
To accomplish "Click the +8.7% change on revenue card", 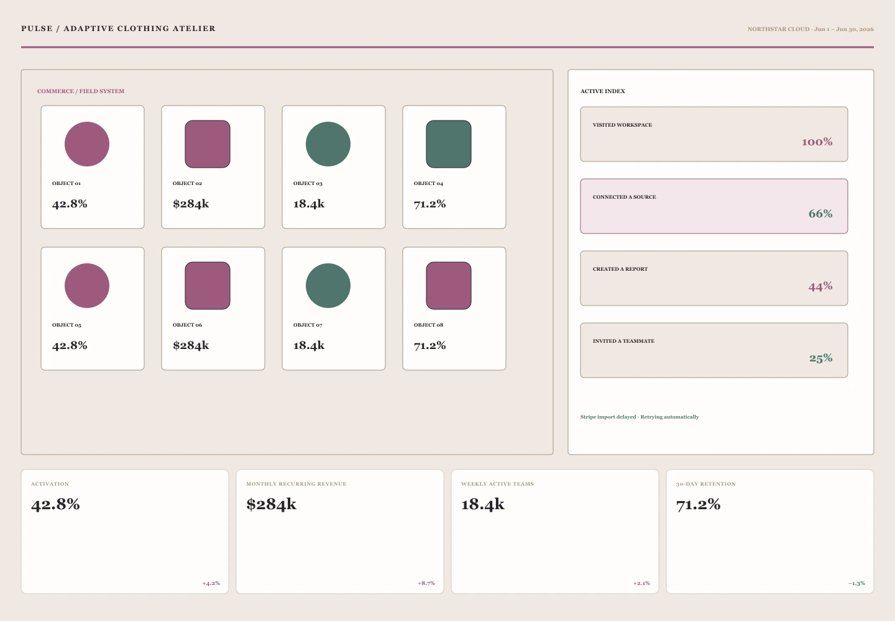I will [426, 584].
